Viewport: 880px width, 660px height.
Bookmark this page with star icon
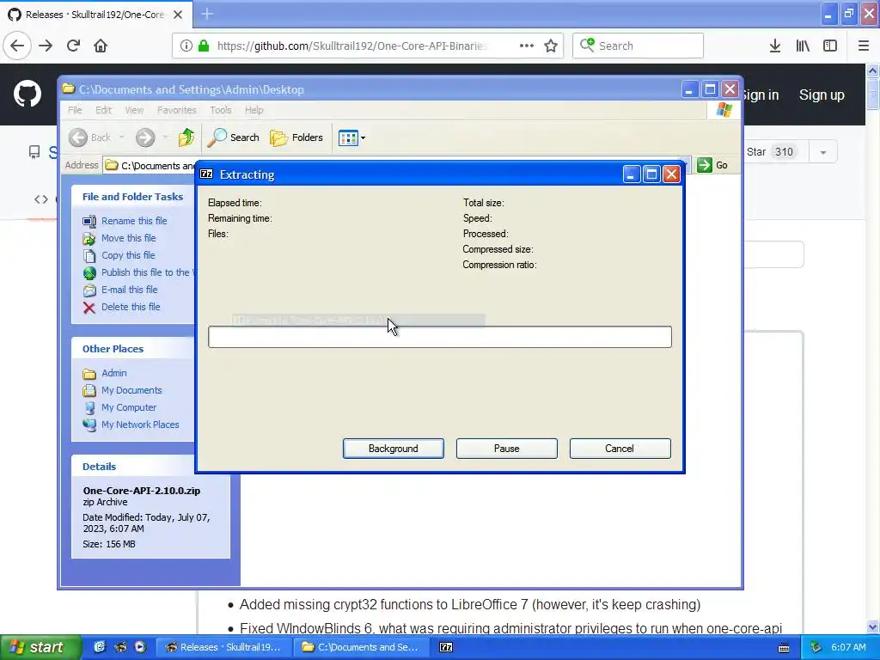tap(551, 46)
